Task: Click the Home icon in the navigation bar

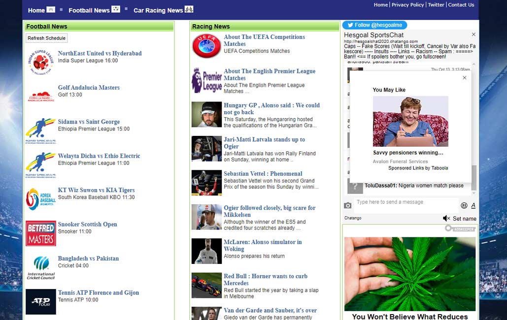Action: point(51,10)
